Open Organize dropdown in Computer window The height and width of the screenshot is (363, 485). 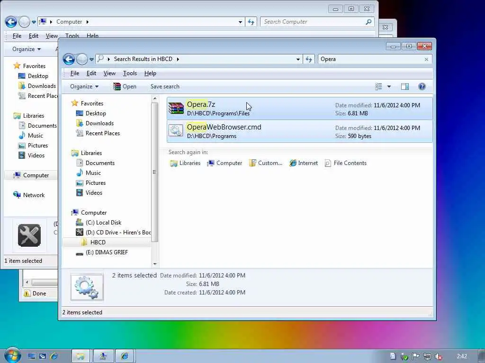pos(27,49)
